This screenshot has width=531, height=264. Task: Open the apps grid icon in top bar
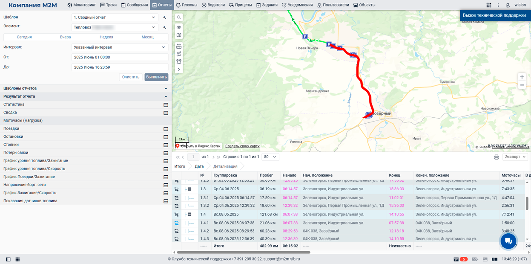pos(489,5)
